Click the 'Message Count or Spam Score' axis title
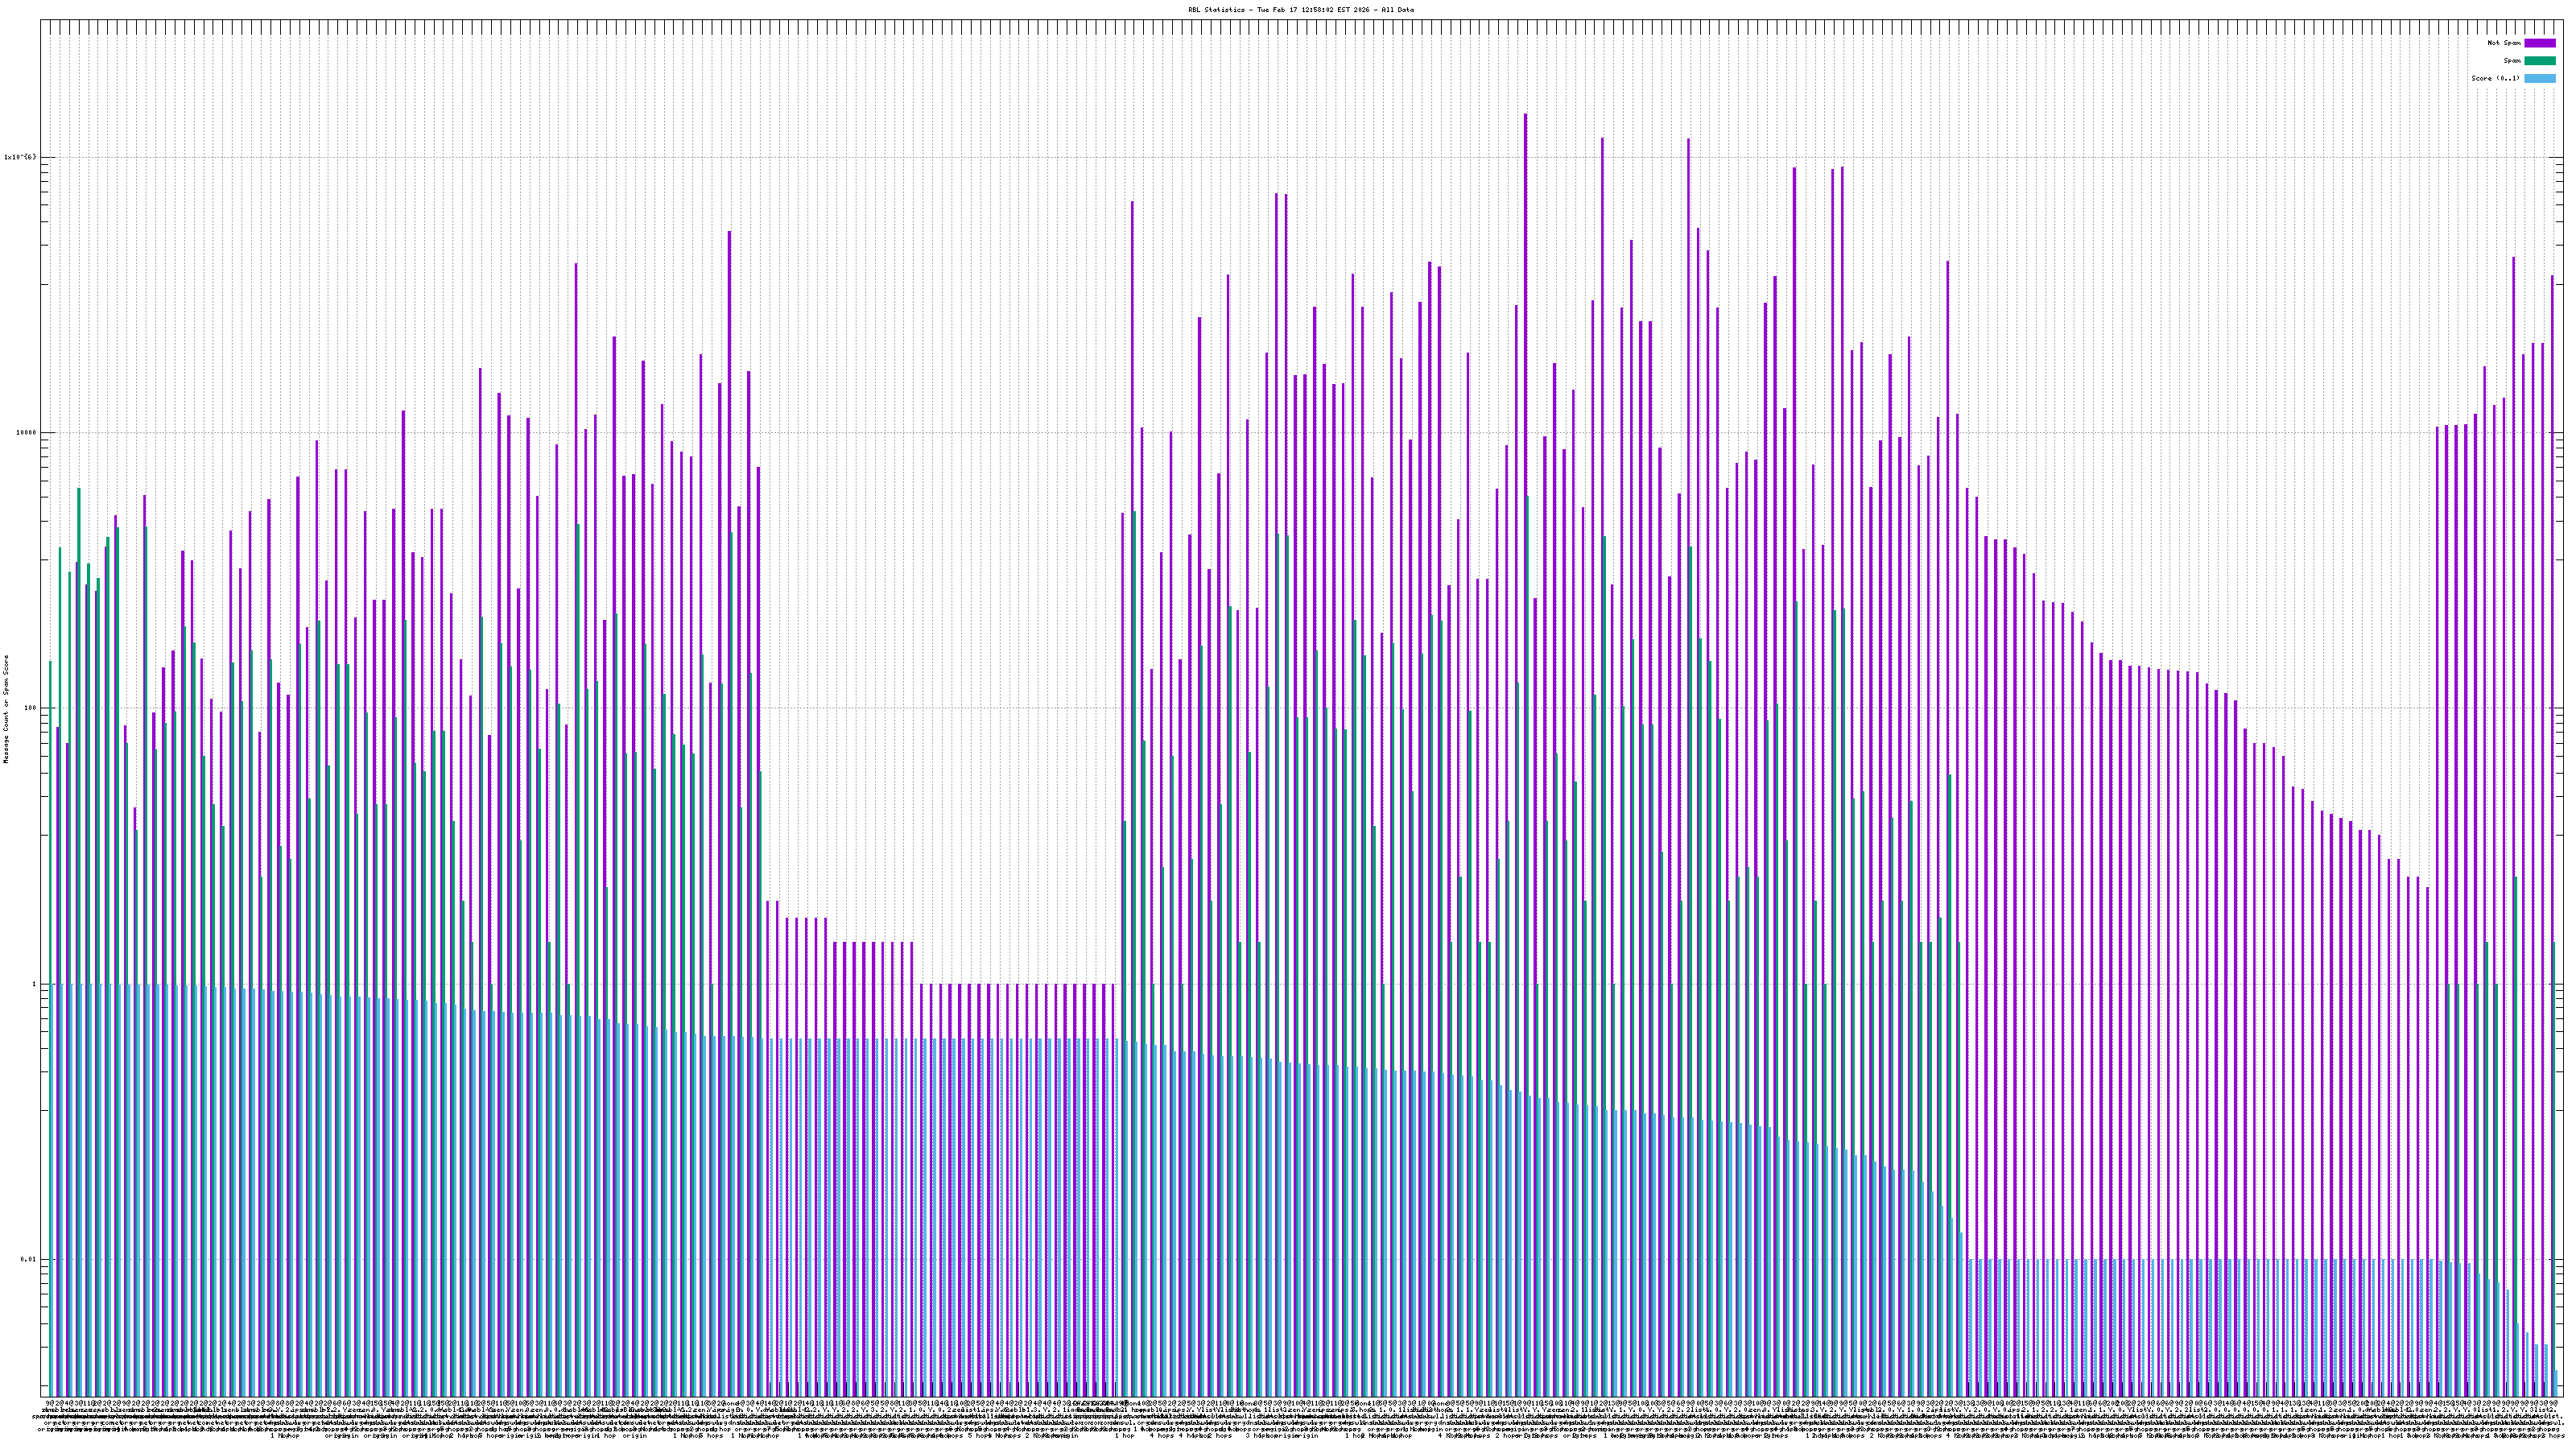Viewport: 2576px width, 1449px height. [6, 709]
